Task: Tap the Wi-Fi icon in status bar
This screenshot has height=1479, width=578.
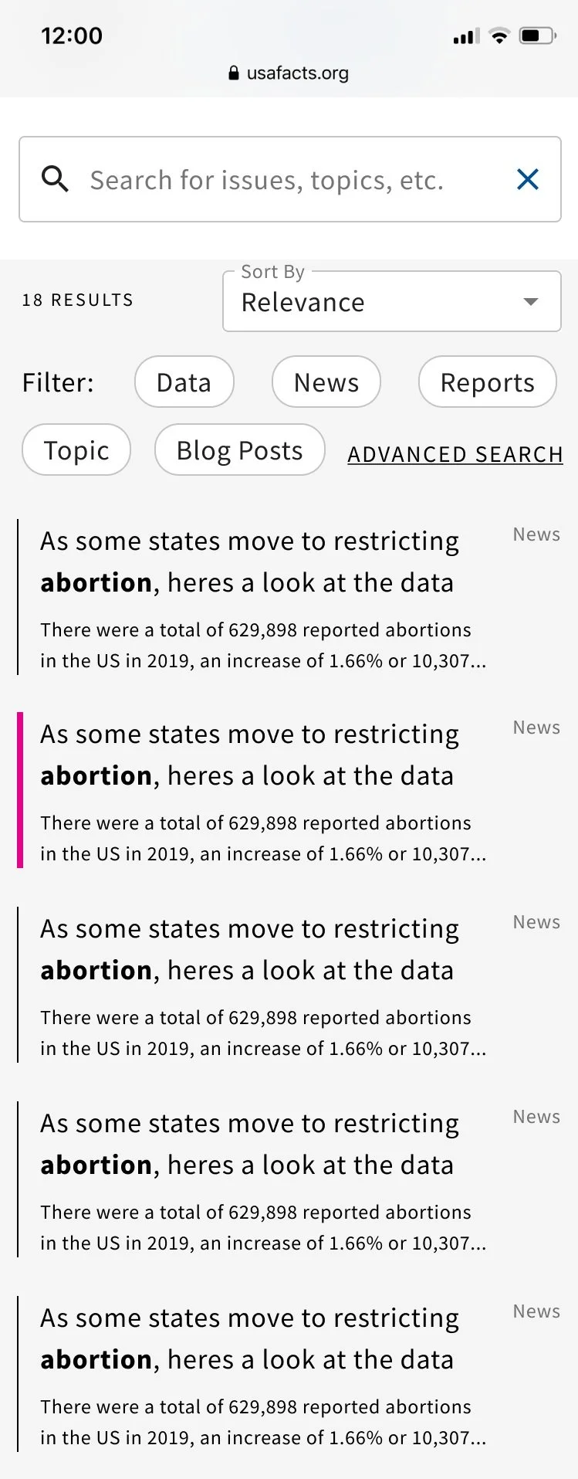Action: tap(499, 36)
